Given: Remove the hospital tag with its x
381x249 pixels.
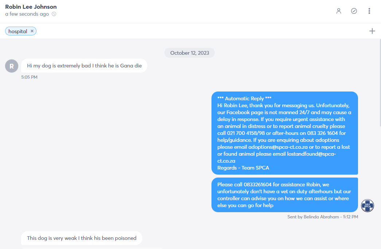Looking at the screenshot, I should coord(32,31).
